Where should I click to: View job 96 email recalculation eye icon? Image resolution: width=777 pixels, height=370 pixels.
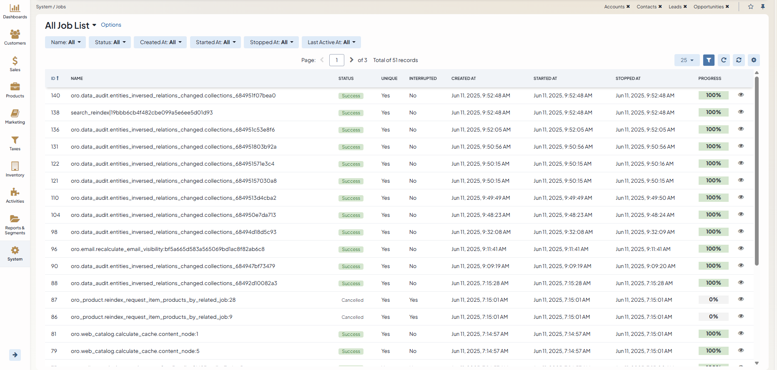point(741,248)
